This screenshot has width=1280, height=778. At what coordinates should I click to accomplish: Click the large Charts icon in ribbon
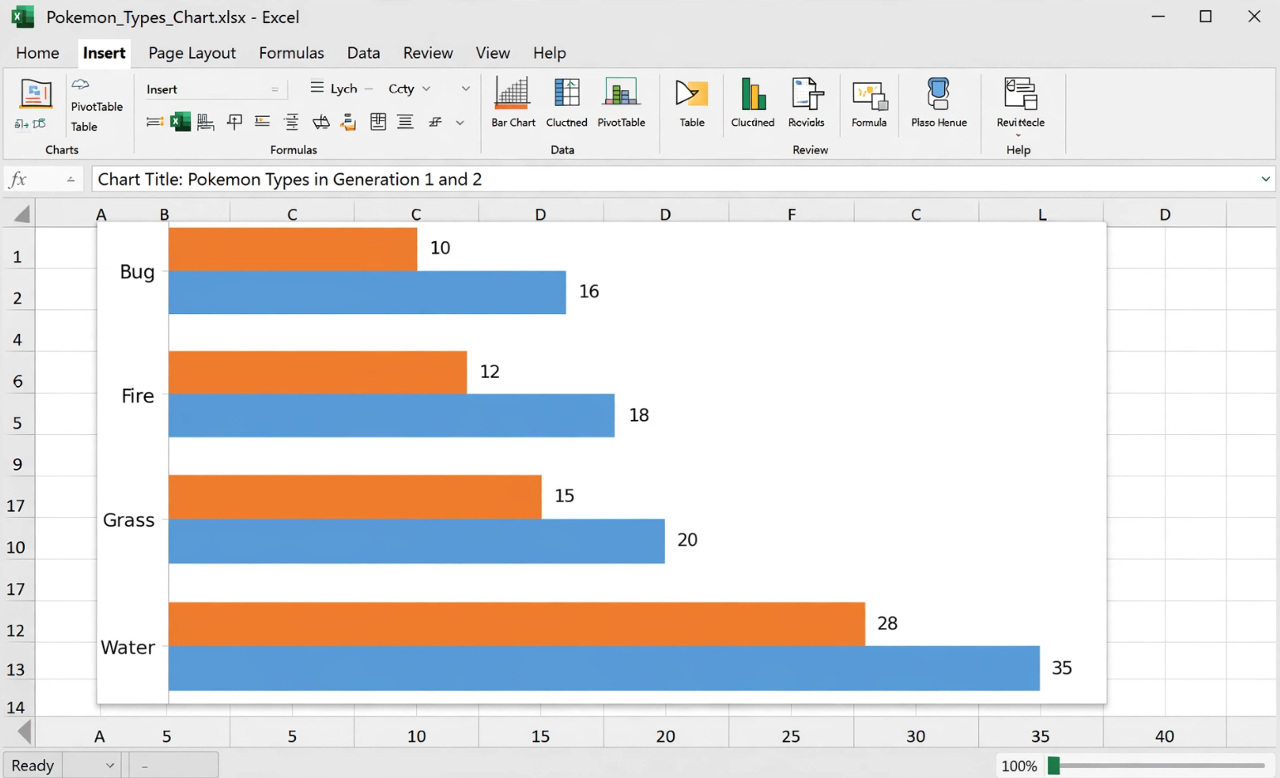click(36, 94)
